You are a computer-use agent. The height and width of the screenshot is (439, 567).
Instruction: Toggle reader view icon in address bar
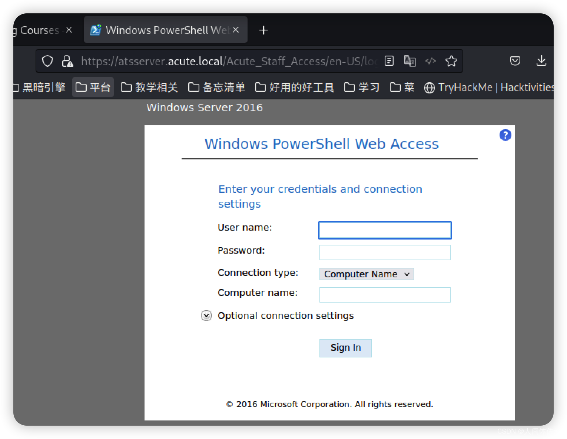389,61
